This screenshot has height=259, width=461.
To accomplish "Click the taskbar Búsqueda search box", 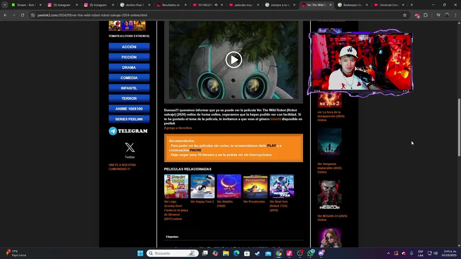I will (x=173, y=253).
